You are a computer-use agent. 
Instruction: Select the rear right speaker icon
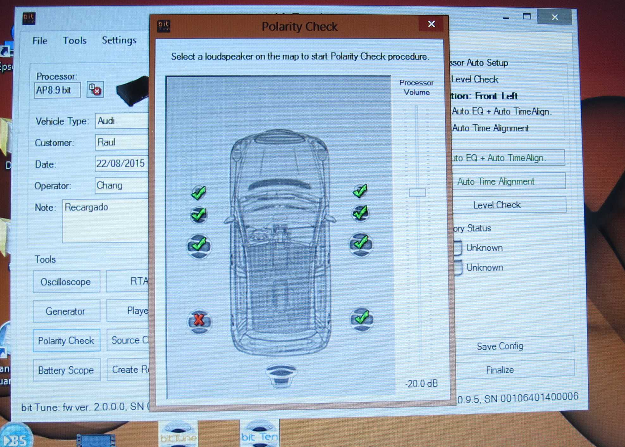[x=362, y=319]
